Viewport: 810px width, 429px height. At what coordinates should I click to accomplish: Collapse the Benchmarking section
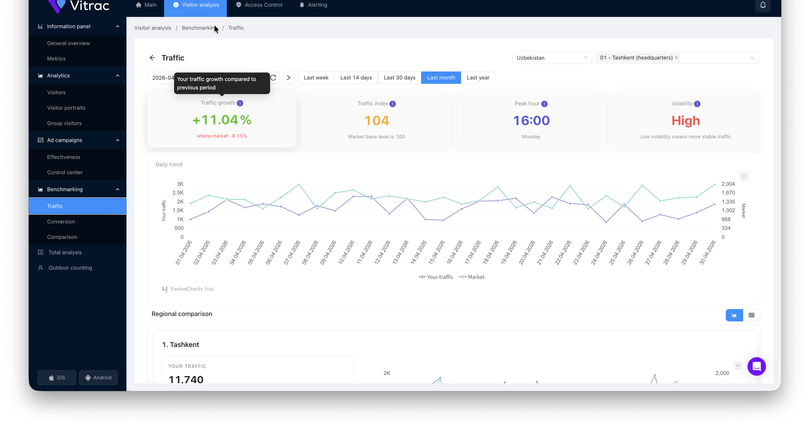78,189
